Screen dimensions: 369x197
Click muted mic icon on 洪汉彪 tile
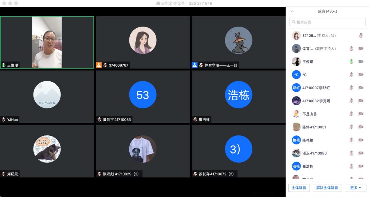(99, 174)
